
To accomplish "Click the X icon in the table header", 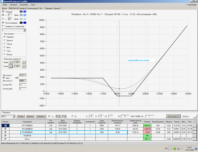I will (x=195, y=122).
